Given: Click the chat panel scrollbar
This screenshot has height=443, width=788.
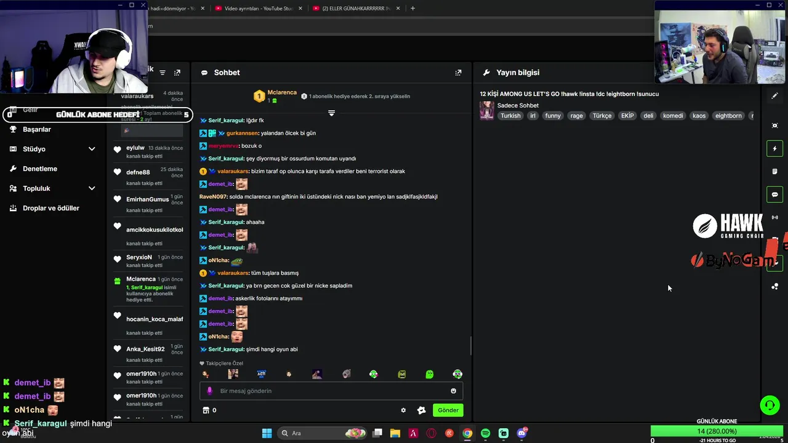Looking at the screenshot, I should pyautogui.click(x=471, y=346).
